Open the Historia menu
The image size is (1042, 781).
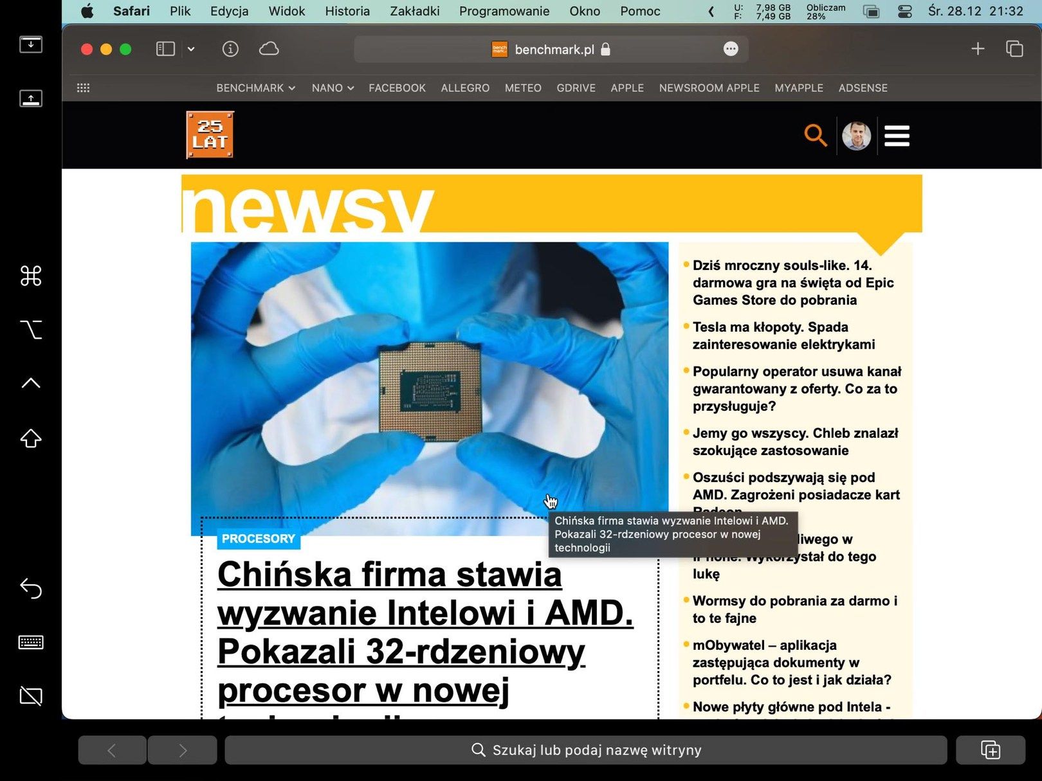click(347, 11)
